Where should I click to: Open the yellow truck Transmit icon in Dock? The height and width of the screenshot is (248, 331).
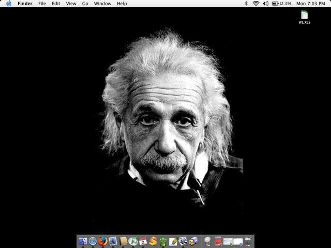tap(193, 241)
